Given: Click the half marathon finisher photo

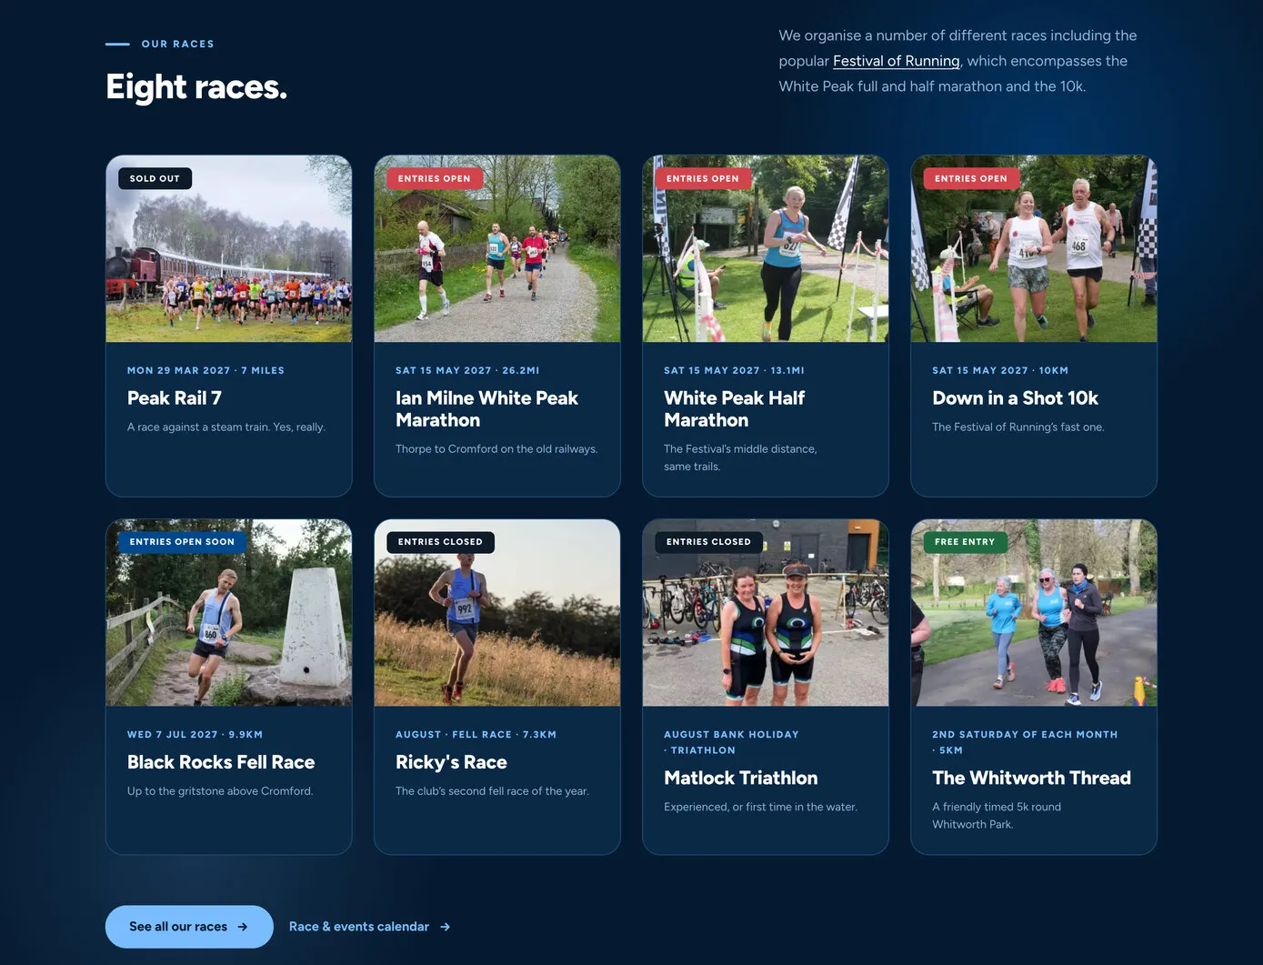Looking at the screenshot, I should pyautogui.click(x=766, y=249).
